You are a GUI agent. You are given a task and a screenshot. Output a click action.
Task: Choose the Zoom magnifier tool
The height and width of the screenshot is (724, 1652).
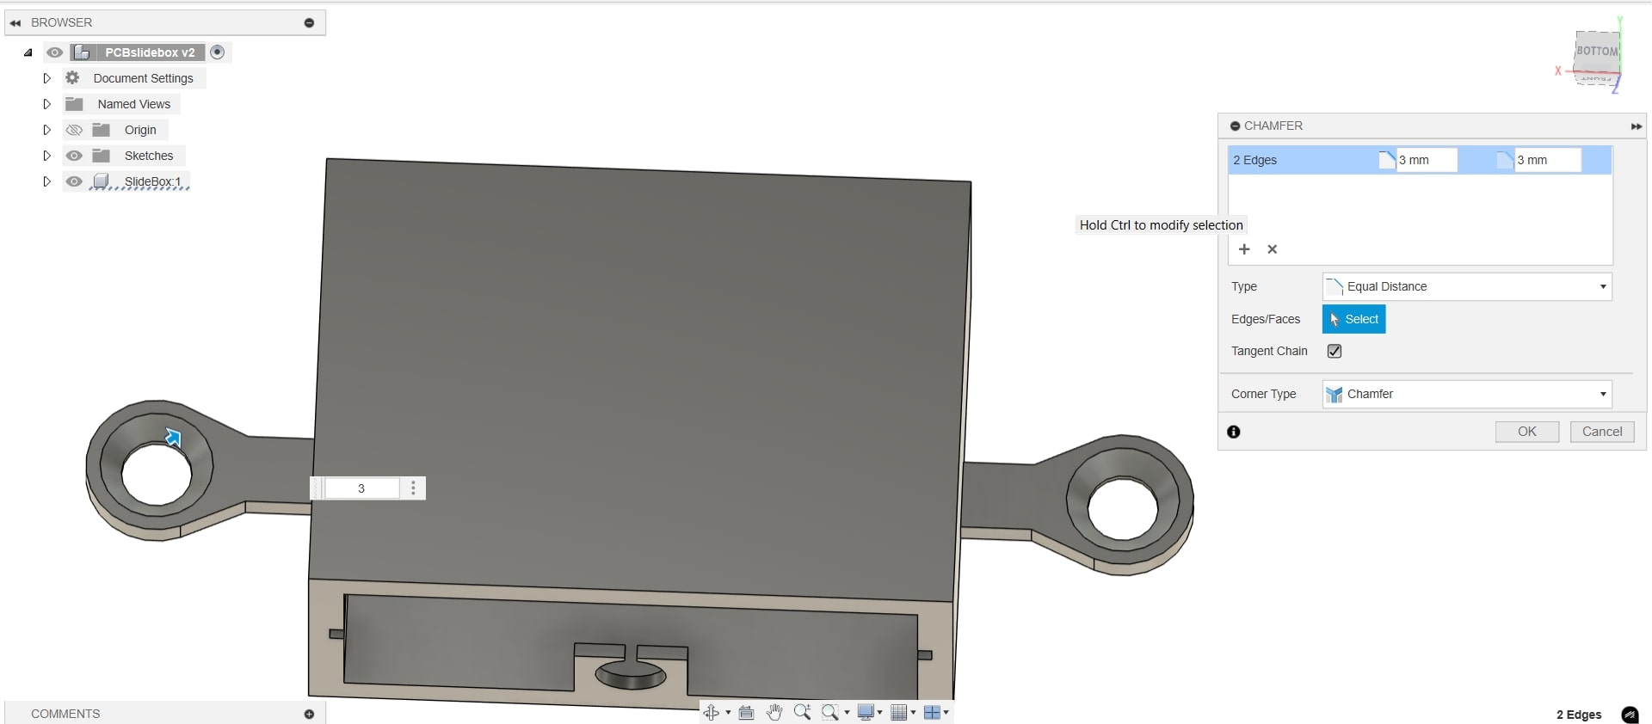click(x=802, y=712)
